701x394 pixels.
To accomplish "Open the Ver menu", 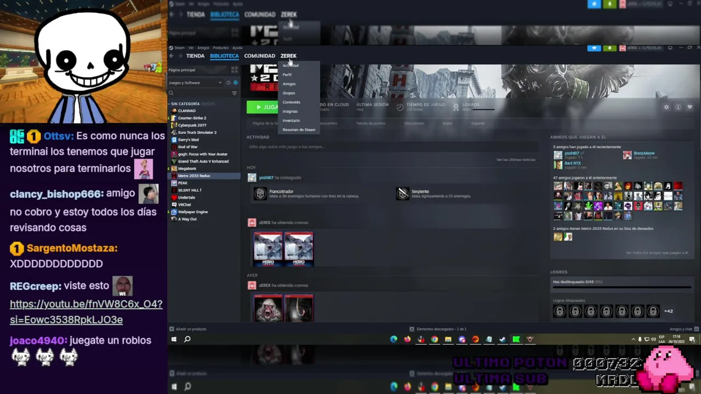I will [x=191, y=48].
